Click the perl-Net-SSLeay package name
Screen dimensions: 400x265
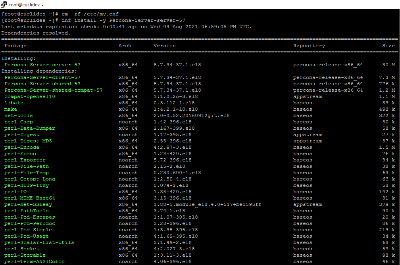28,204
